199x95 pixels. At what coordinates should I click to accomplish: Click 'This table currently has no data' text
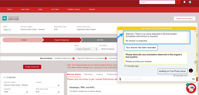pyautogui.click(x=85, y=91)
